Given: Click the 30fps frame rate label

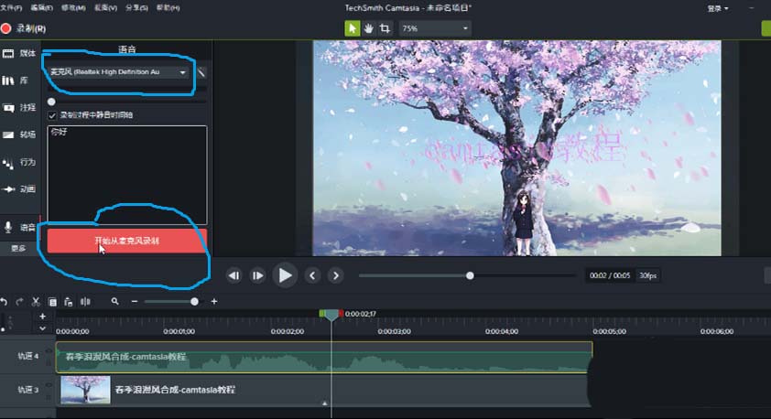Looking at the screenshot, I should pos(648,275).
